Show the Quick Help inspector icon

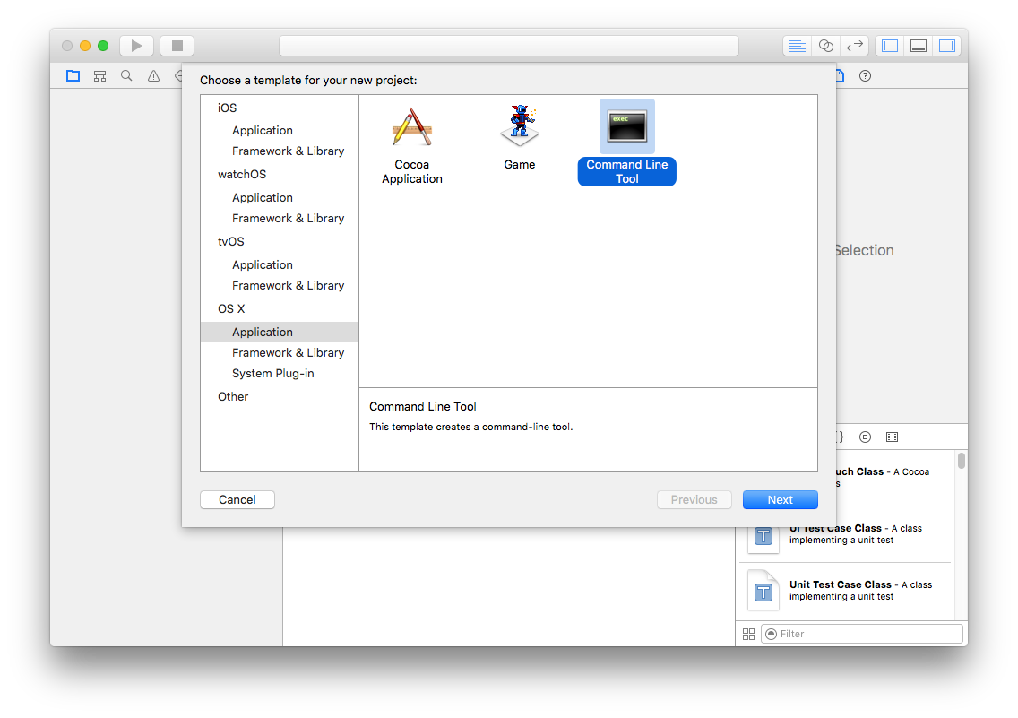point(865,76)
